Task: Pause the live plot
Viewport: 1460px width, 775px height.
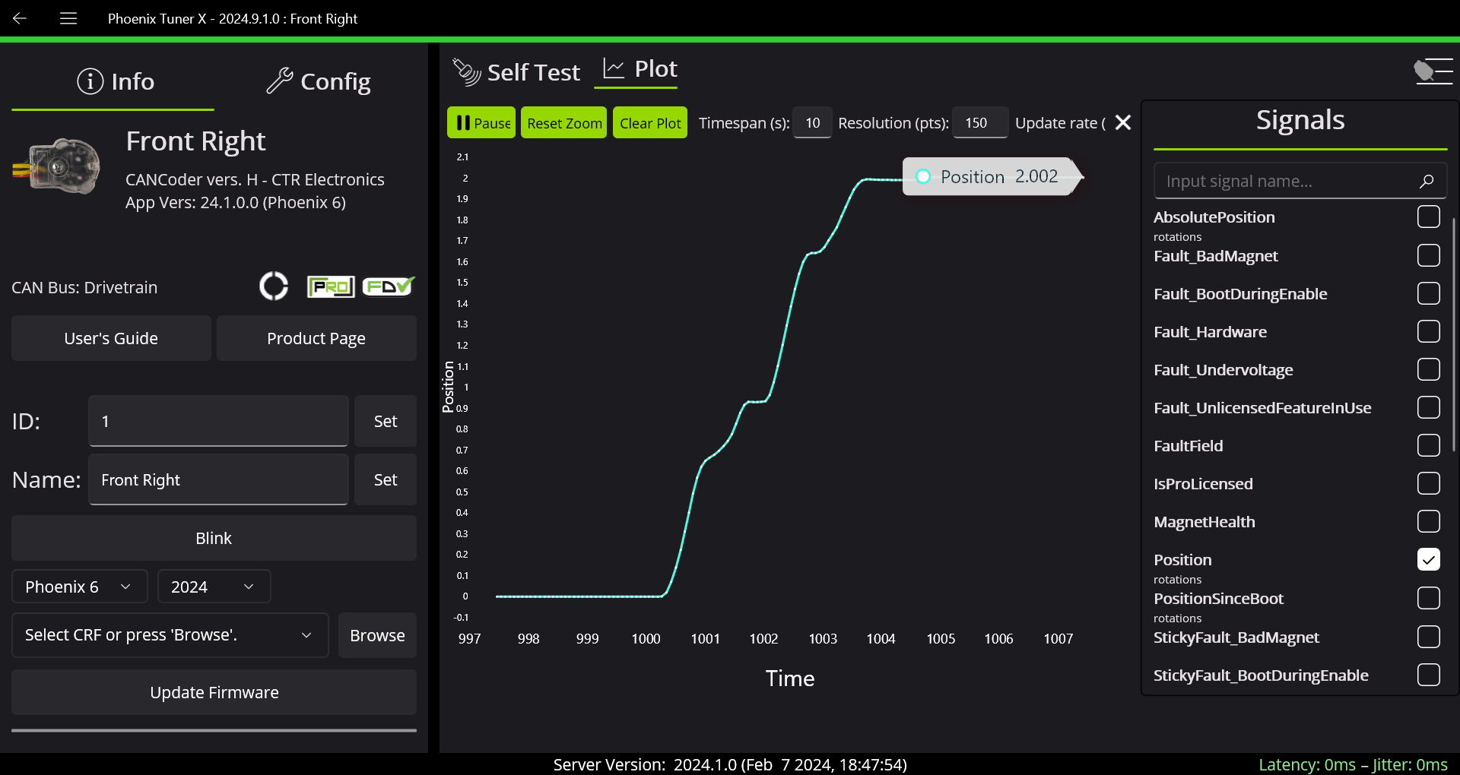Action: 481,122
